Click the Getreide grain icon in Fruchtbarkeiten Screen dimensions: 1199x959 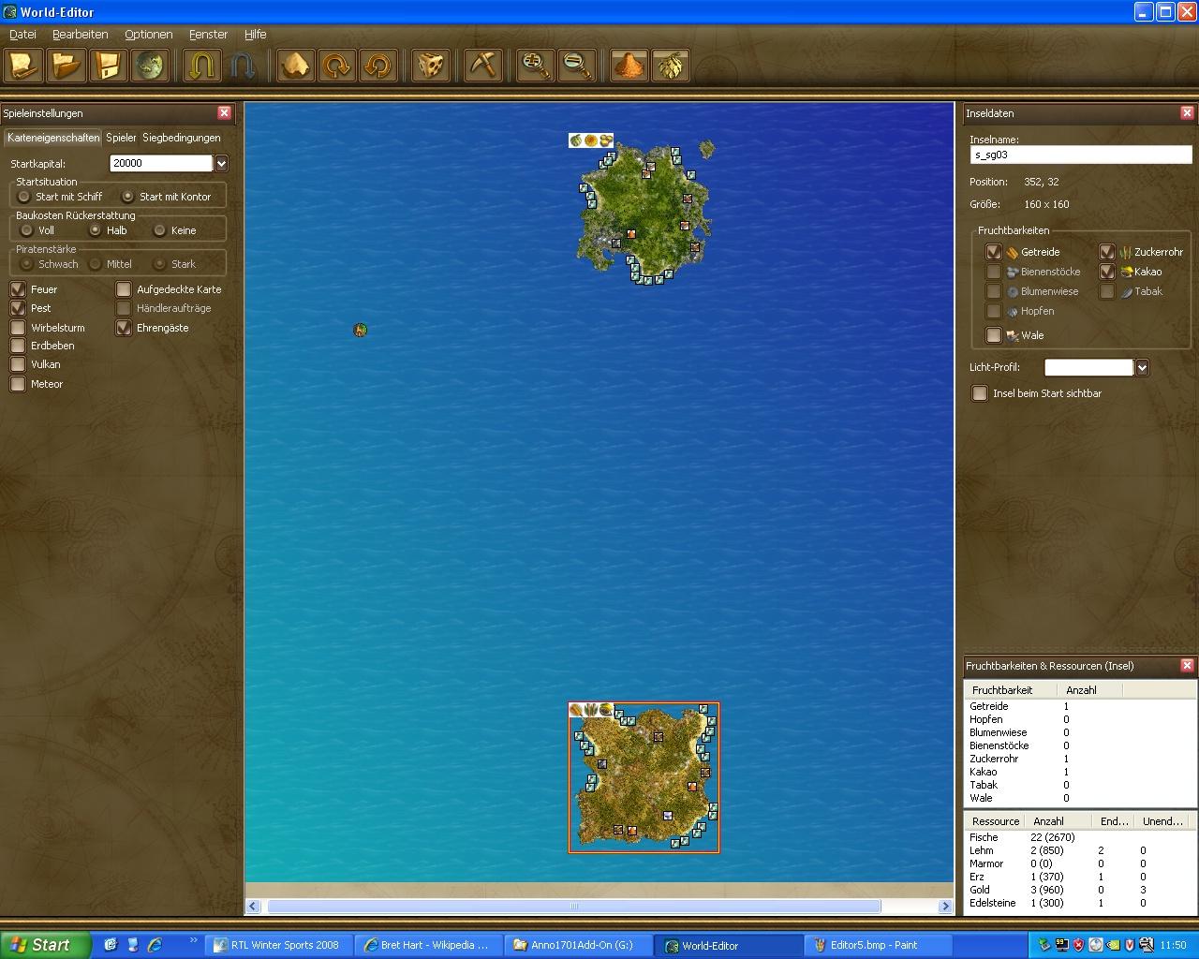point(1012,252)
